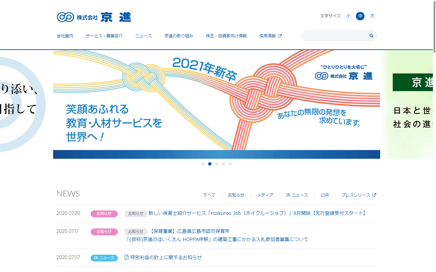Click the date 2020.07.20
This screenshot has width=436, height=272.
(68, 213)
